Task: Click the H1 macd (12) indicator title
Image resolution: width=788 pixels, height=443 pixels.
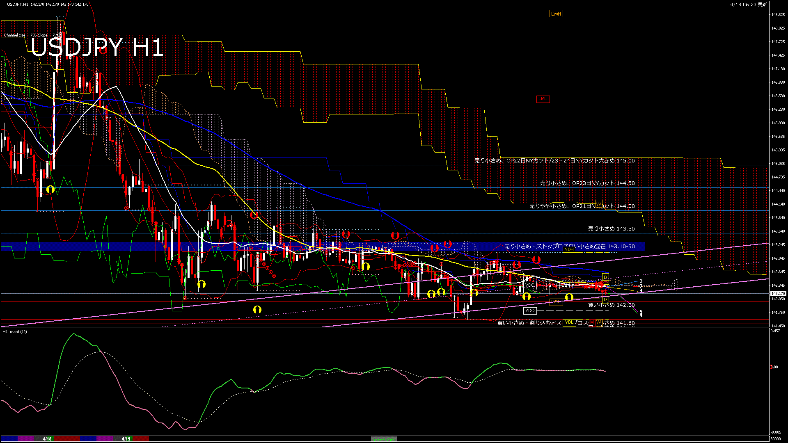Action: (15, 331)
